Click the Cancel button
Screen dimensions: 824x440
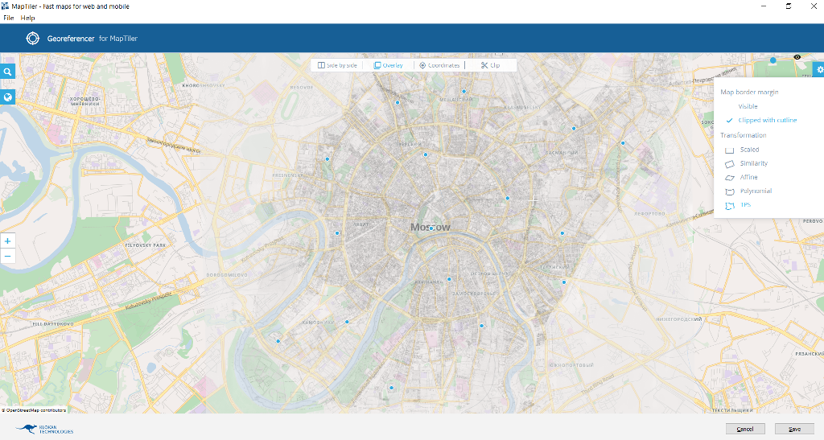(x=745, y=429)
